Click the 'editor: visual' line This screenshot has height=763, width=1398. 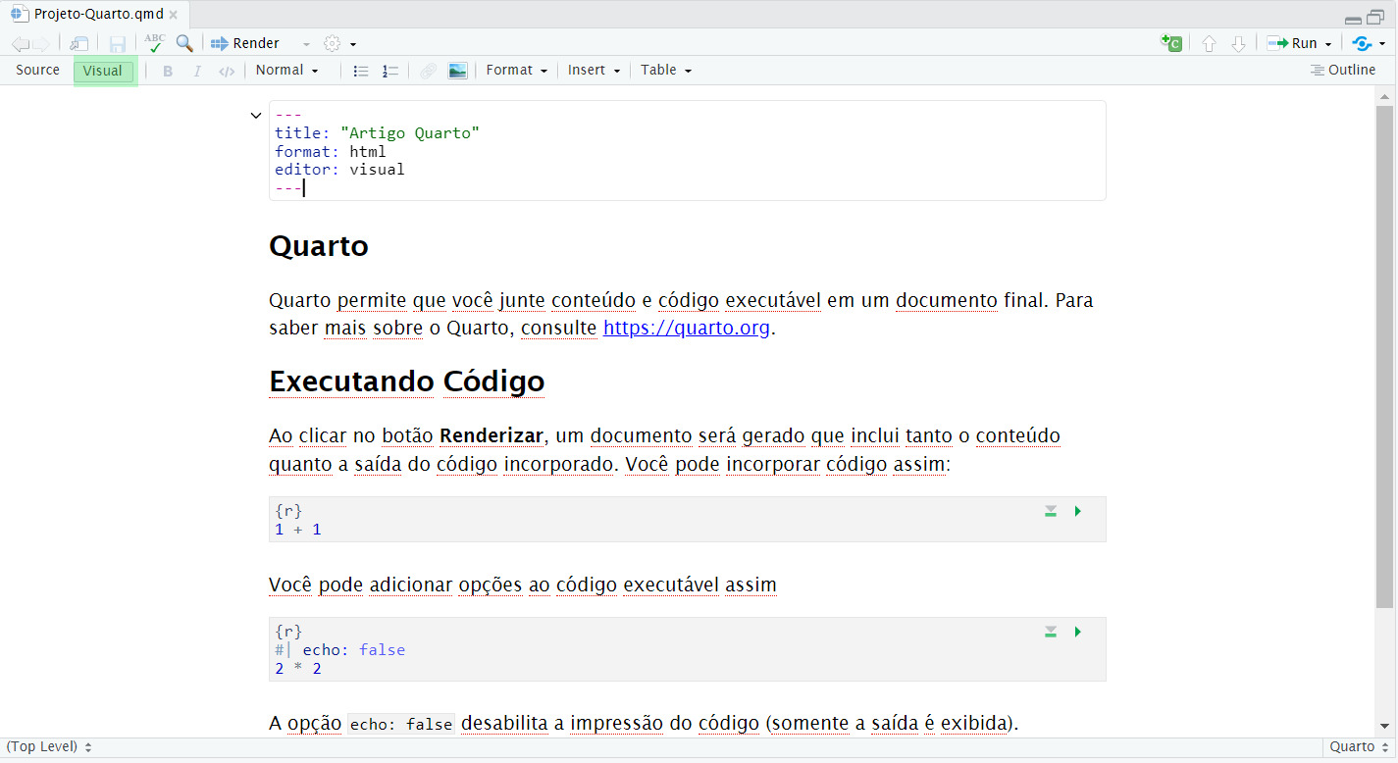coord(339,170)
